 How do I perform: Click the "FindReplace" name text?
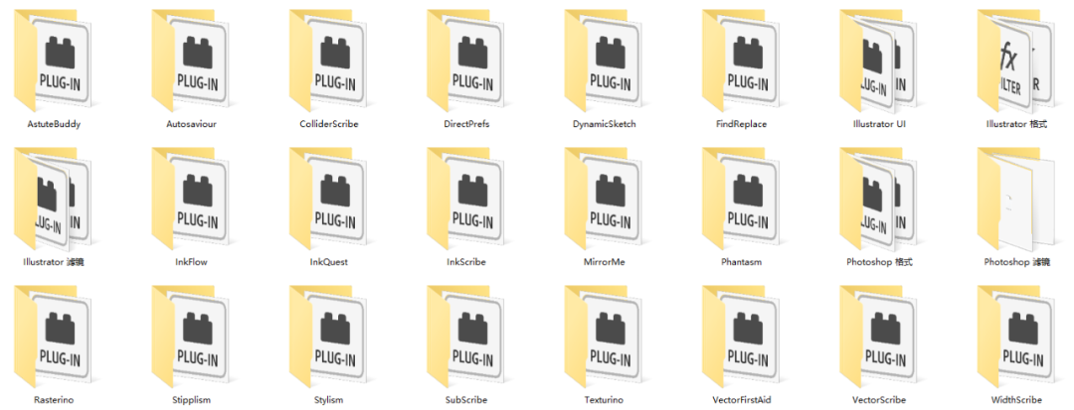(x=742, y=125)
